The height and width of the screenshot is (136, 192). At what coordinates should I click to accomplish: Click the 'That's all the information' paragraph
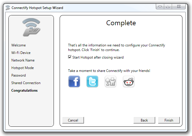117,48
